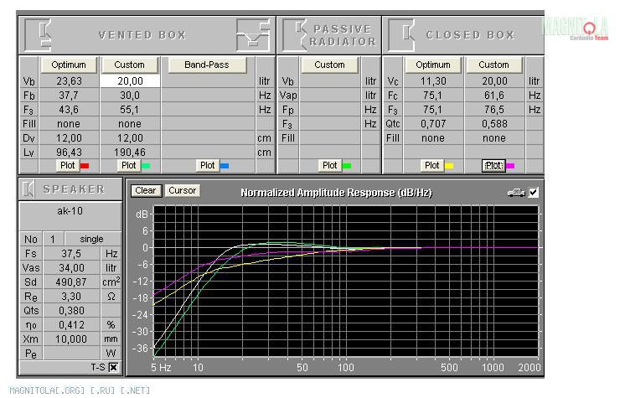625x398 pixels.
Task: Plot the vented Optimum curve
Action: point(68,166)
